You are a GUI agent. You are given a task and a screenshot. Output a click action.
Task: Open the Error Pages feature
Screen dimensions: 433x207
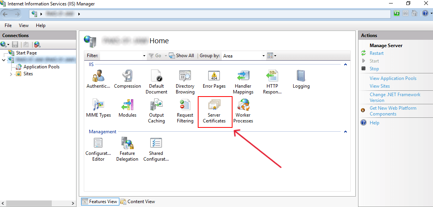[x=214, y=79]
